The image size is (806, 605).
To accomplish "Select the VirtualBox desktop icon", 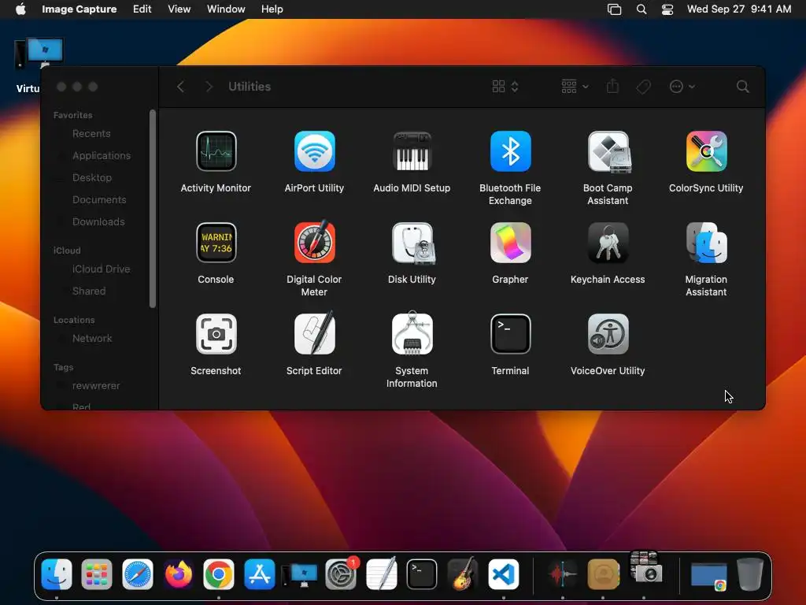I will (39, 54).
